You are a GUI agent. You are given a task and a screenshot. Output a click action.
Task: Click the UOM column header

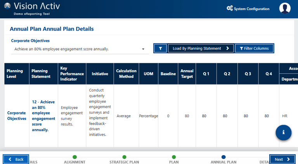click(x=149, y=74)
